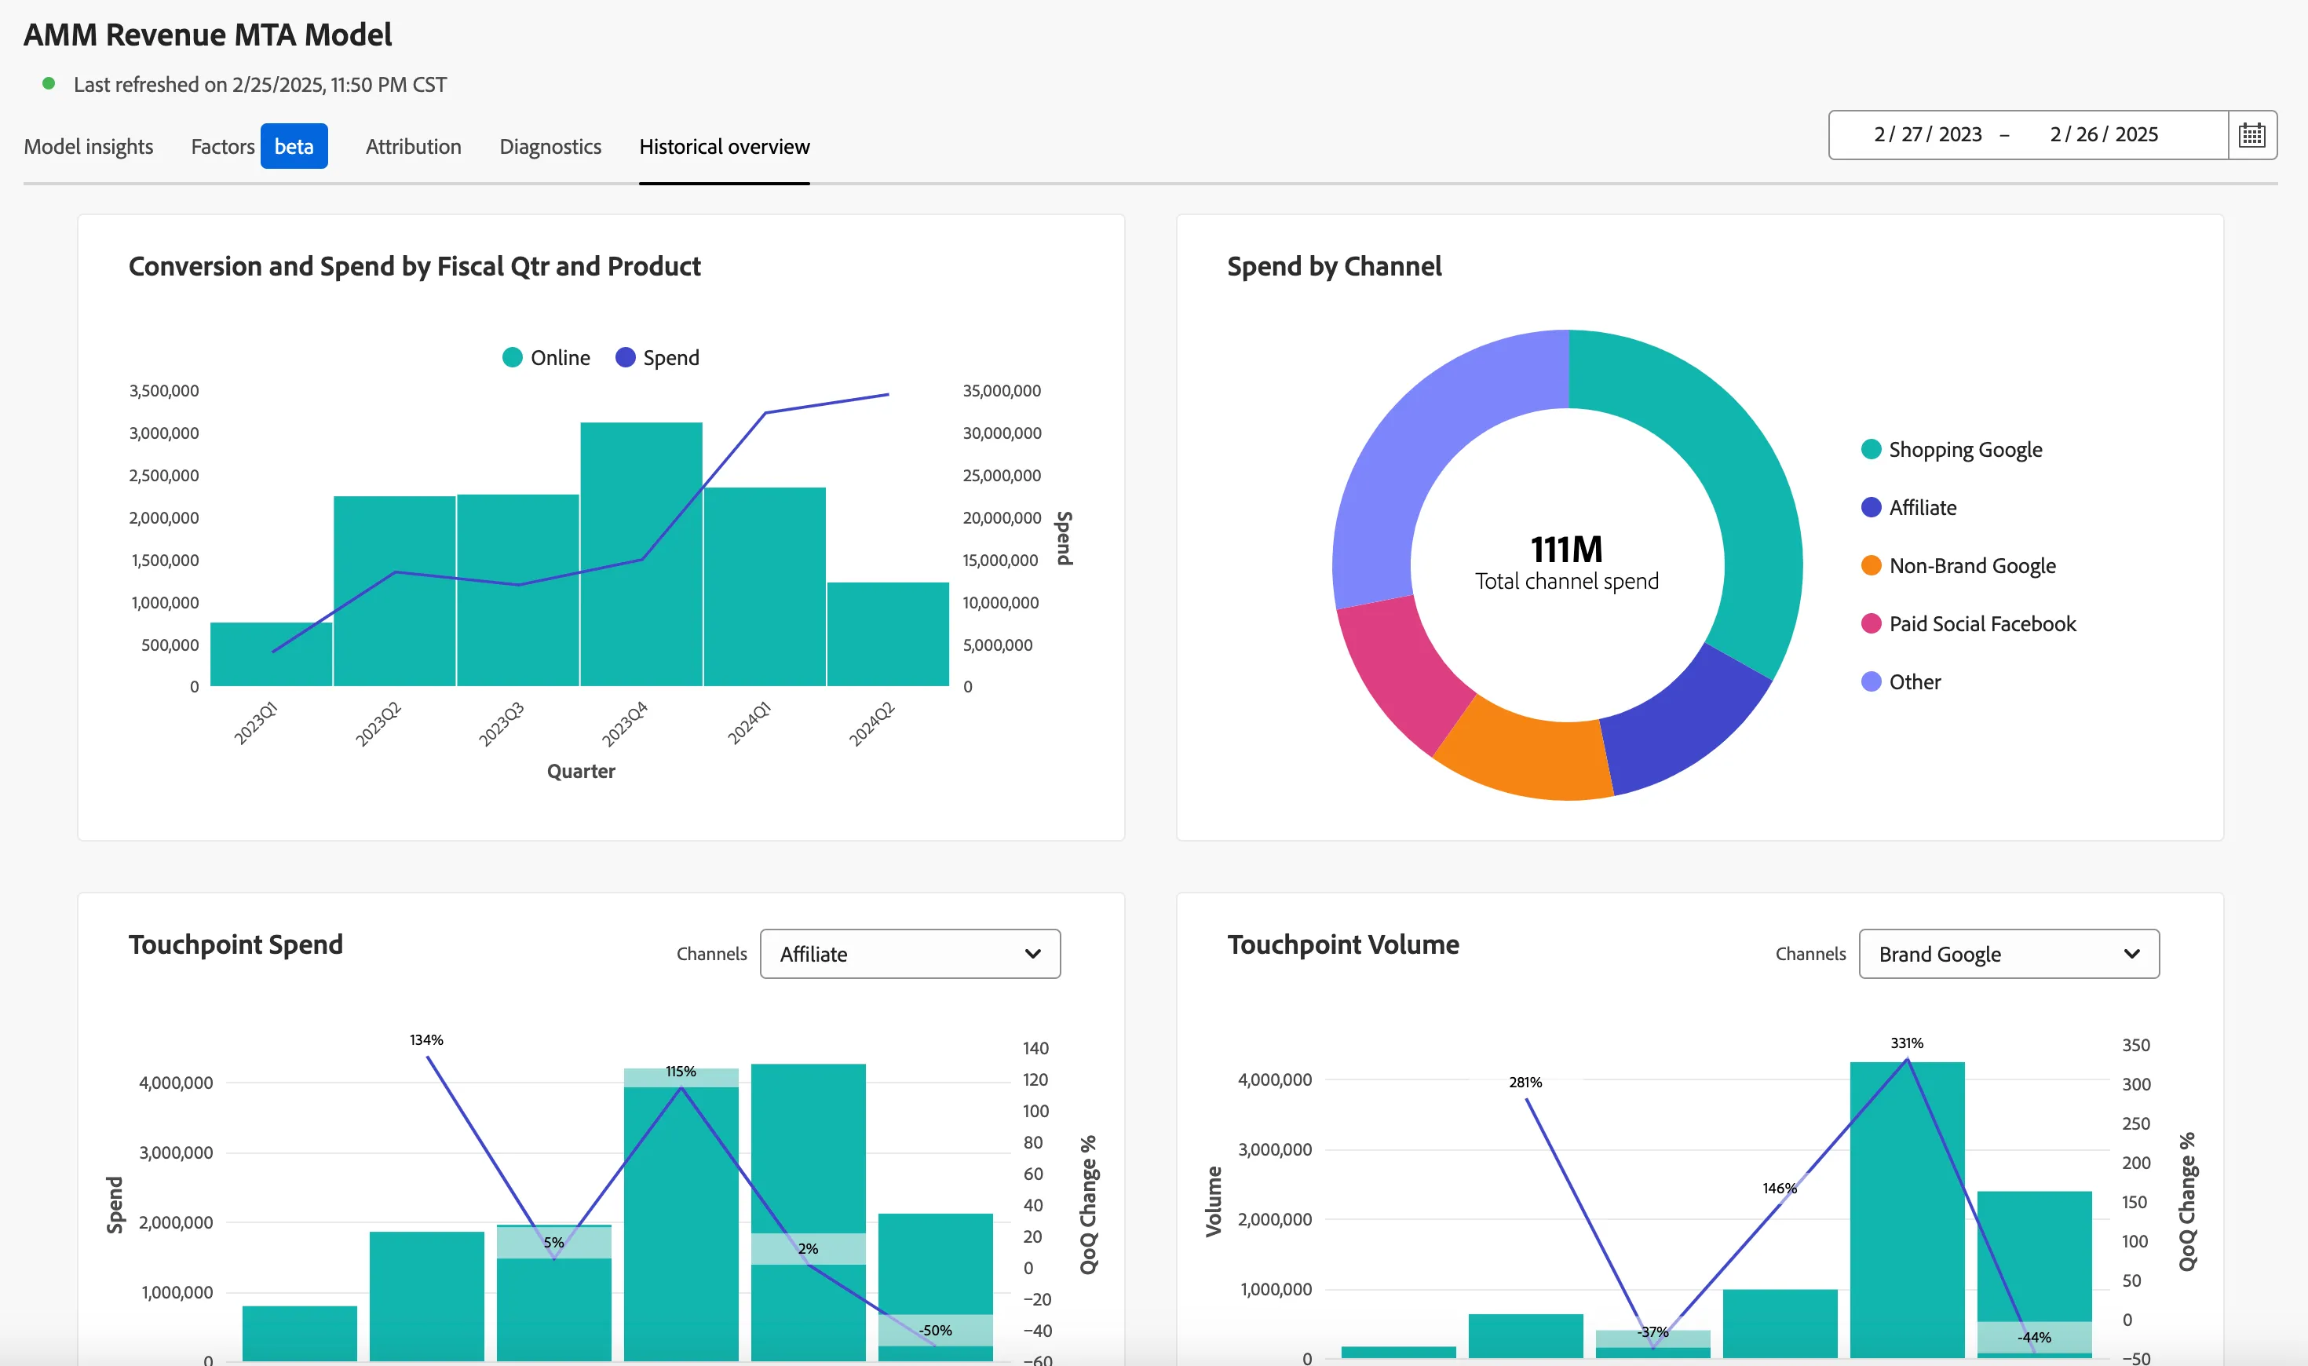Screen dimensions: 2308x1366
Task: Click the 2023Q4 bar in conversion chart
Action: (641, 554)
